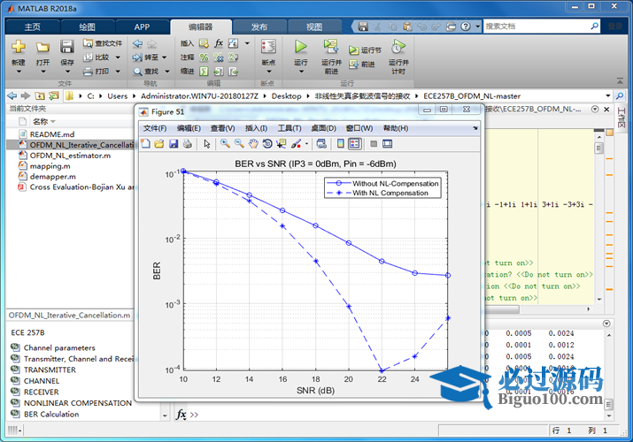The width and height of the screenshot is (633, 442).
Task: Click Figure 51 Open File icon
Action: (159, 144)
